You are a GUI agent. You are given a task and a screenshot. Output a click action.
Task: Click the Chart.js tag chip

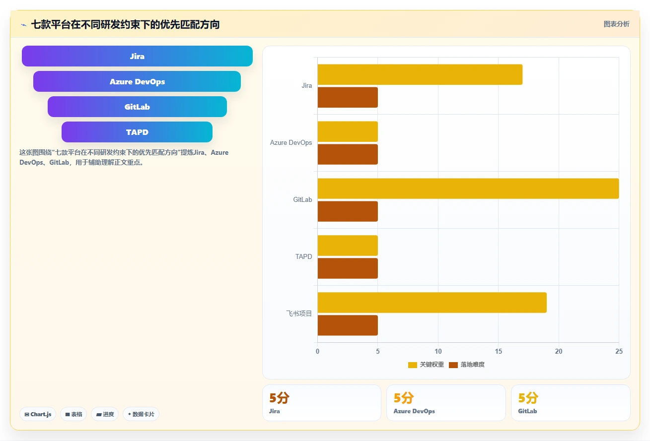click(x=38, y=414)
